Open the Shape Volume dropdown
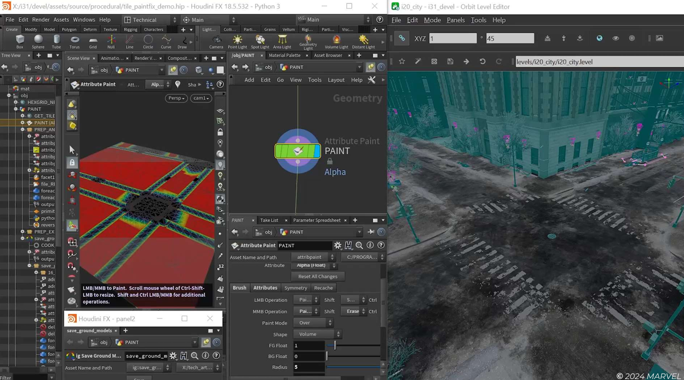Image resolution: width=684 pixels, height=380 pixels. (x=317, y=334)
